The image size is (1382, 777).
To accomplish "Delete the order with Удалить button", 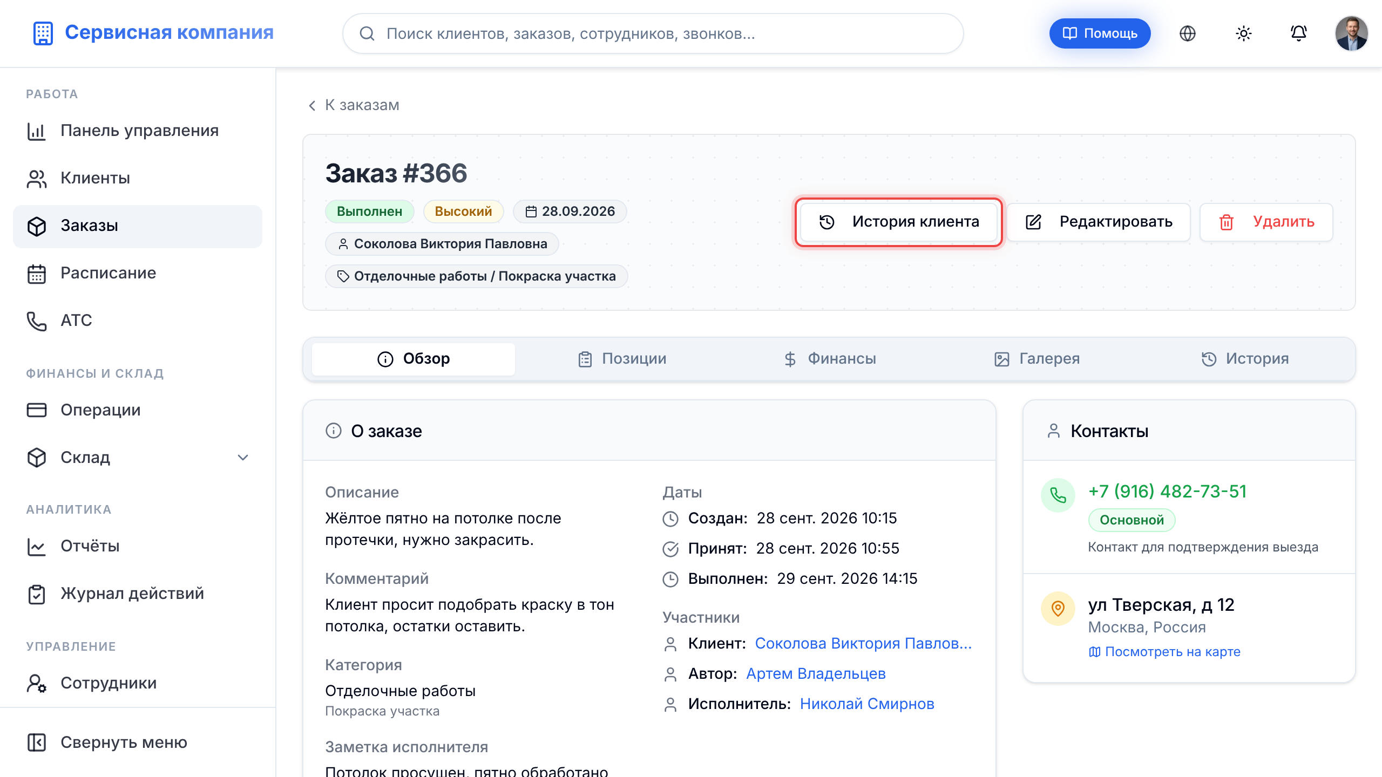I will (1266, 222).
